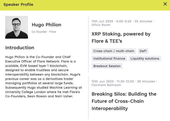Click the vertical bar beside the XRP session
This screenshot has width=170, height=121.
pyautogui.click(x=88, y=44)
